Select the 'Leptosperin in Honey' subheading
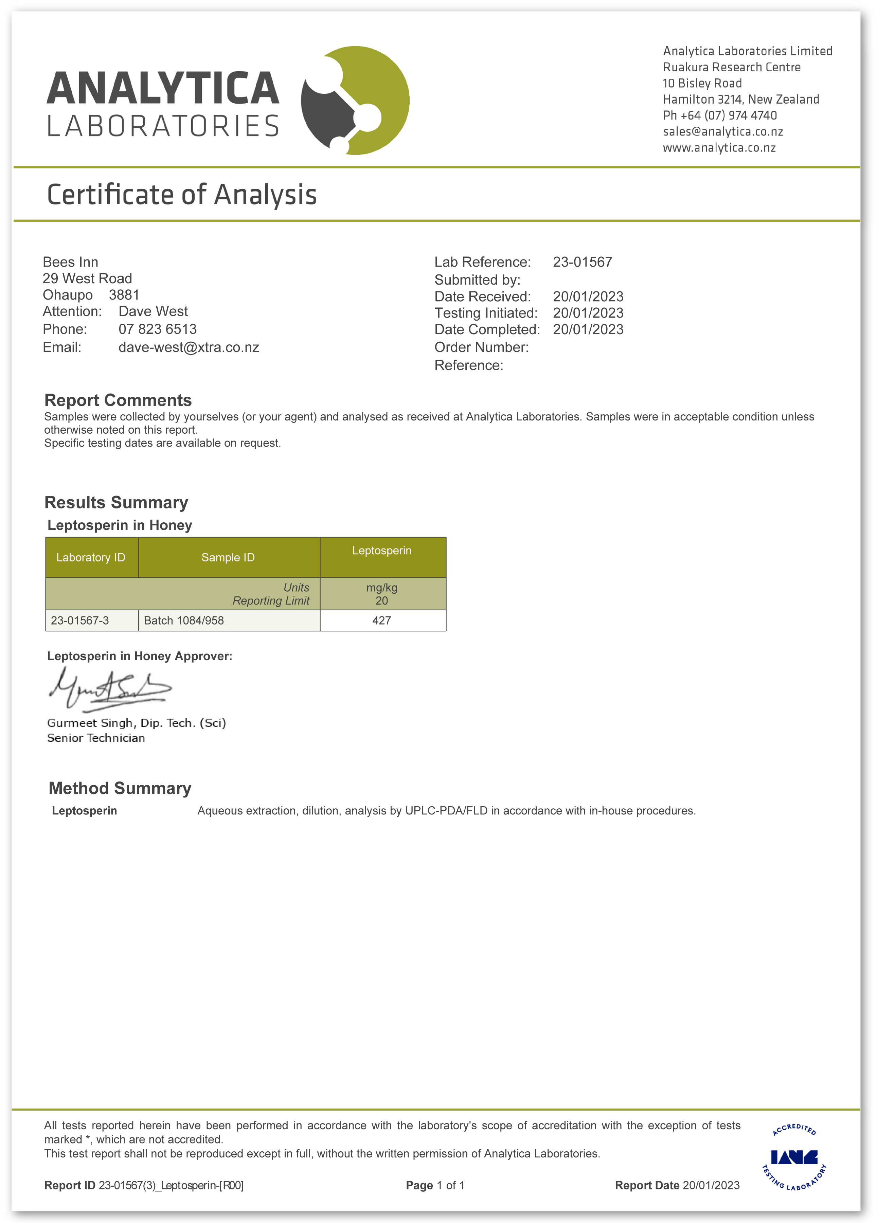Viewport: 878px width, 1223px height. 120,525
